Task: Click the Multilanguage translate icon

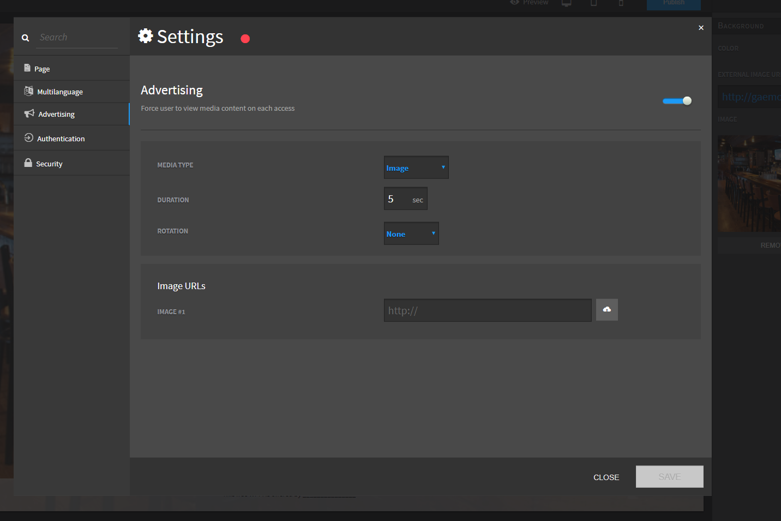Action: coord(28,91)
